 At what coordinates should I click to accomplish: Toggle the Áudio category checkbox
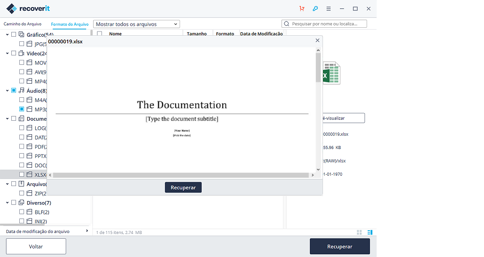(14, 90)
